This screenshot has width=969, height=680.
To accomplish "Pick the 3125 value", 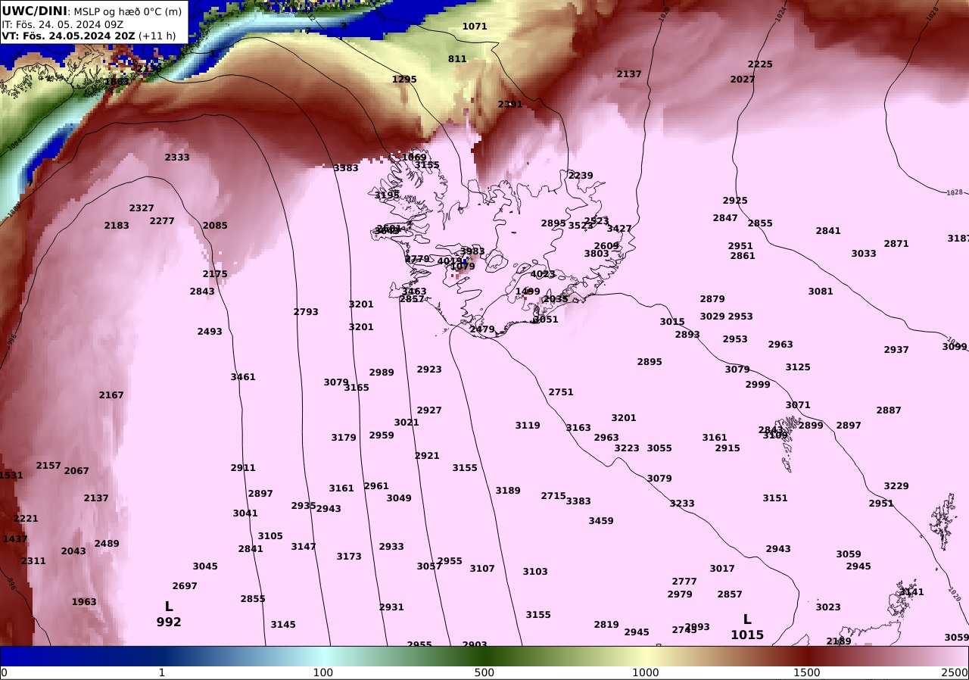I will (798, 367).
